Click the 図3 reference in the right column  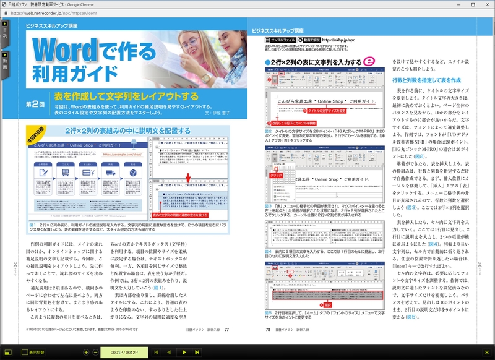click(x=411, y=208)
